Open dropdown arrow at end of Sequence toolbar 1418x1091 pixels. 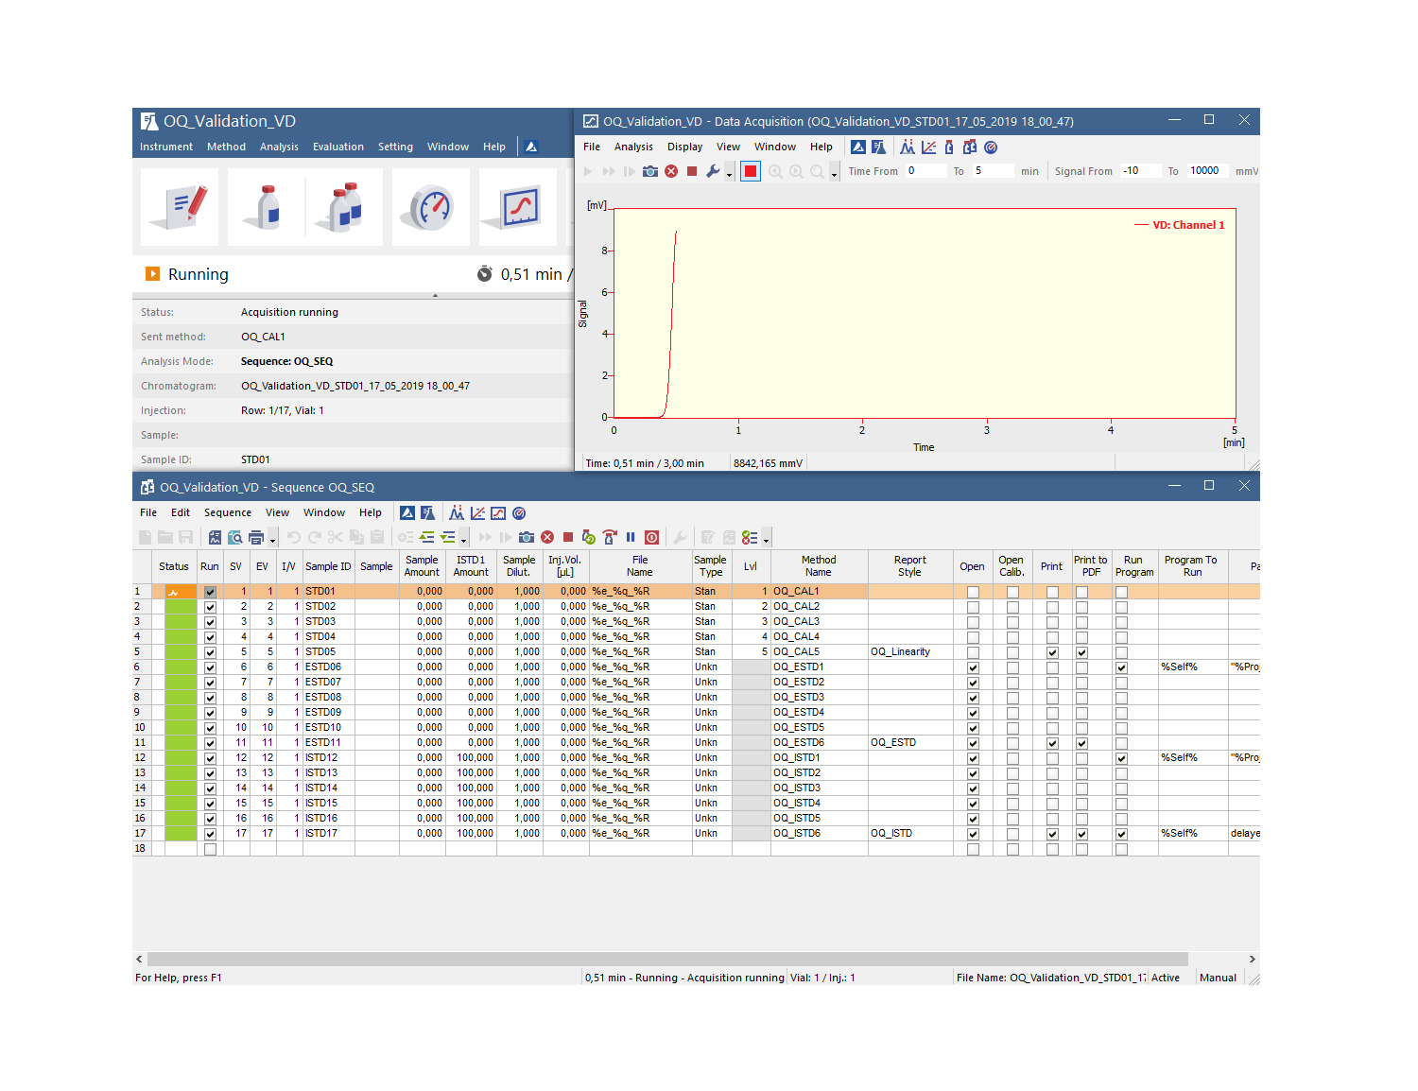point(766,540)
